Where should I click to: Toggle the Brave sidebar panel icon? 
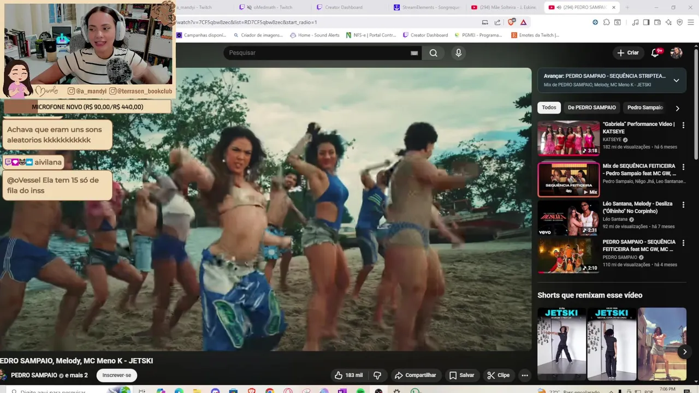[x=646, y=22]
